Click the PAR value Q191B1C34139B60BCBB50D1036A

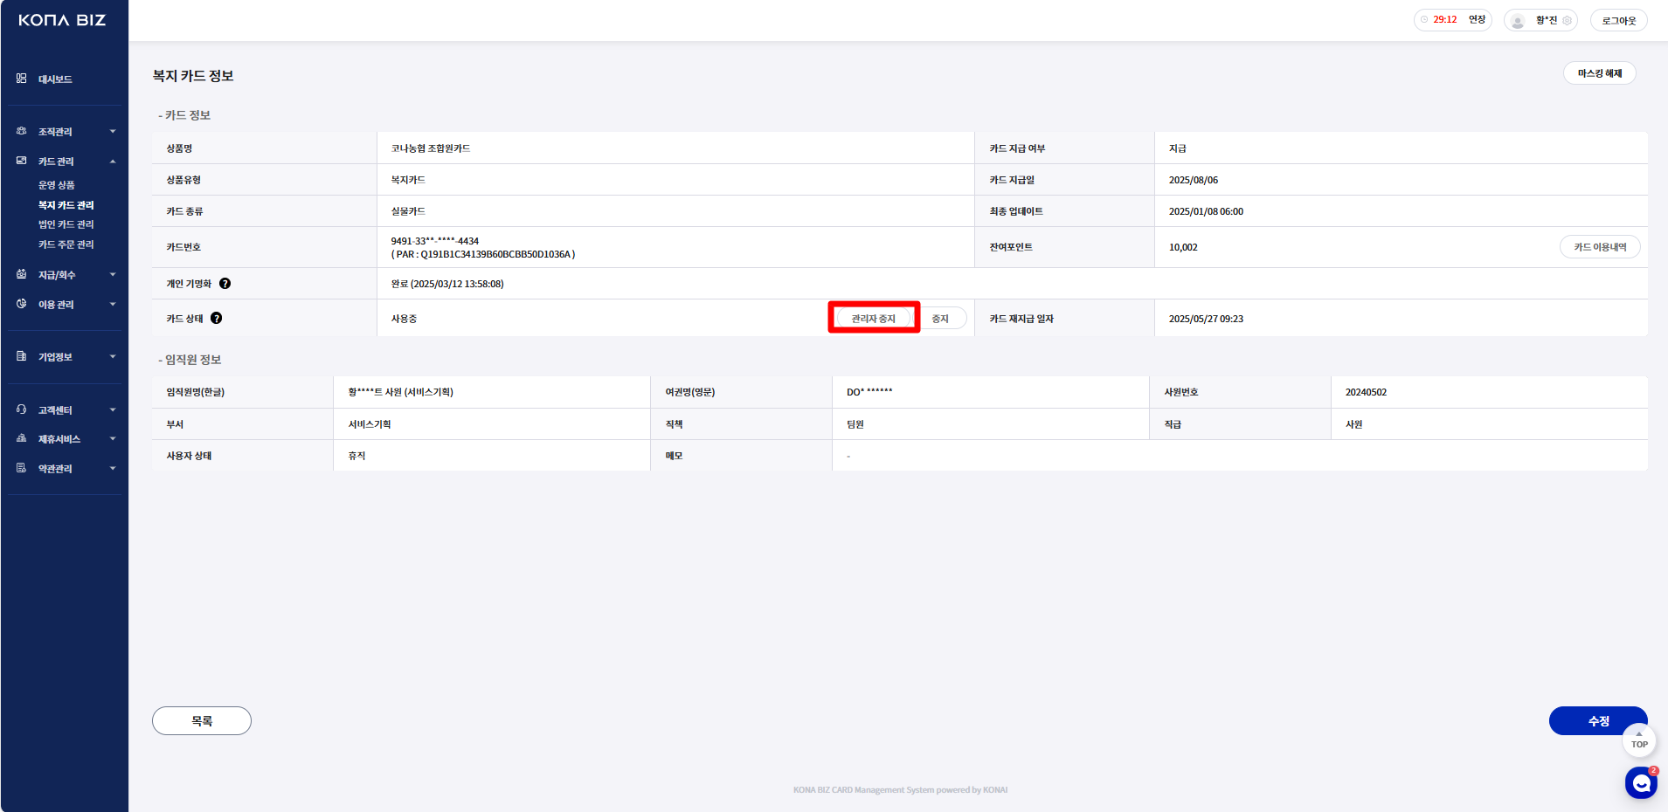(495, 255)
